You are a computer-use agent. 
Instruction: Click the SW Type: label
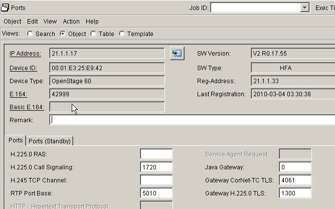click(210, 68)
